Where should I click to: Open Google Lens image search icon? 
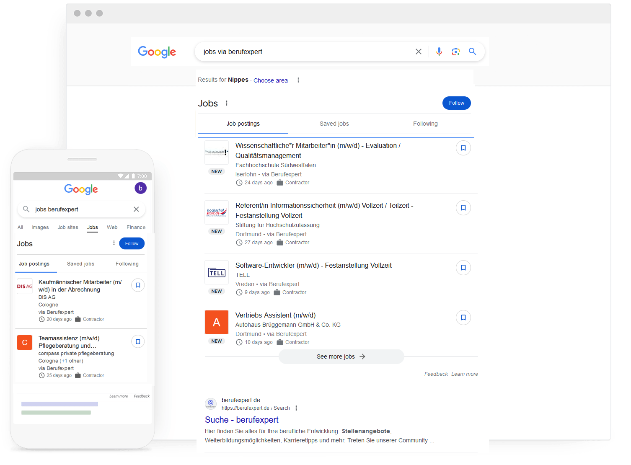[x=456, y=52]
